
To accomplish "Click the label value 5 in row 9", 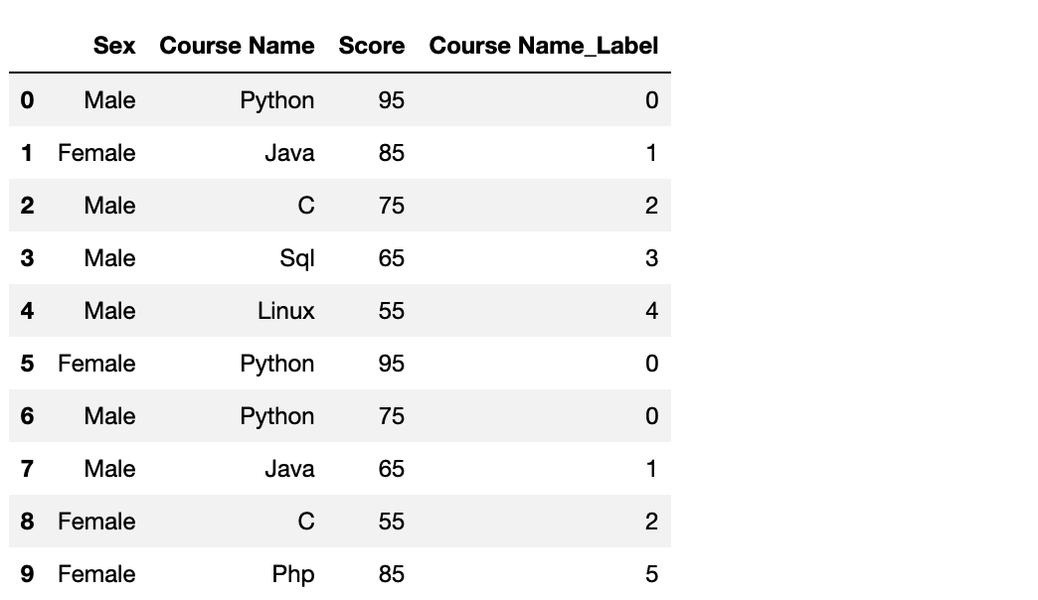I will click(652, 573).
